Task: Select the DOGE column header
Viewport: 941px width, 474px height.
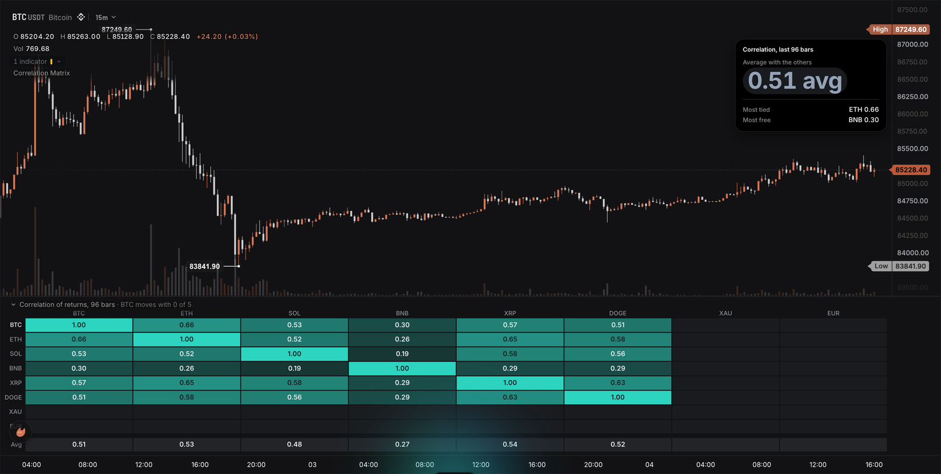Action: [618, 314]
